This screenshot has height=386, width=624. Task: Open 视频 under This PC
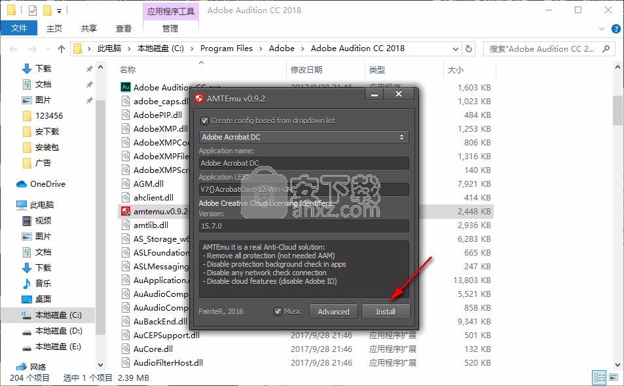tap(43, 221)
